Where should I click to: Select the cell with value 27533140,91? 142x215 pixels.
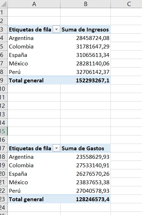(x=86, y=165)
